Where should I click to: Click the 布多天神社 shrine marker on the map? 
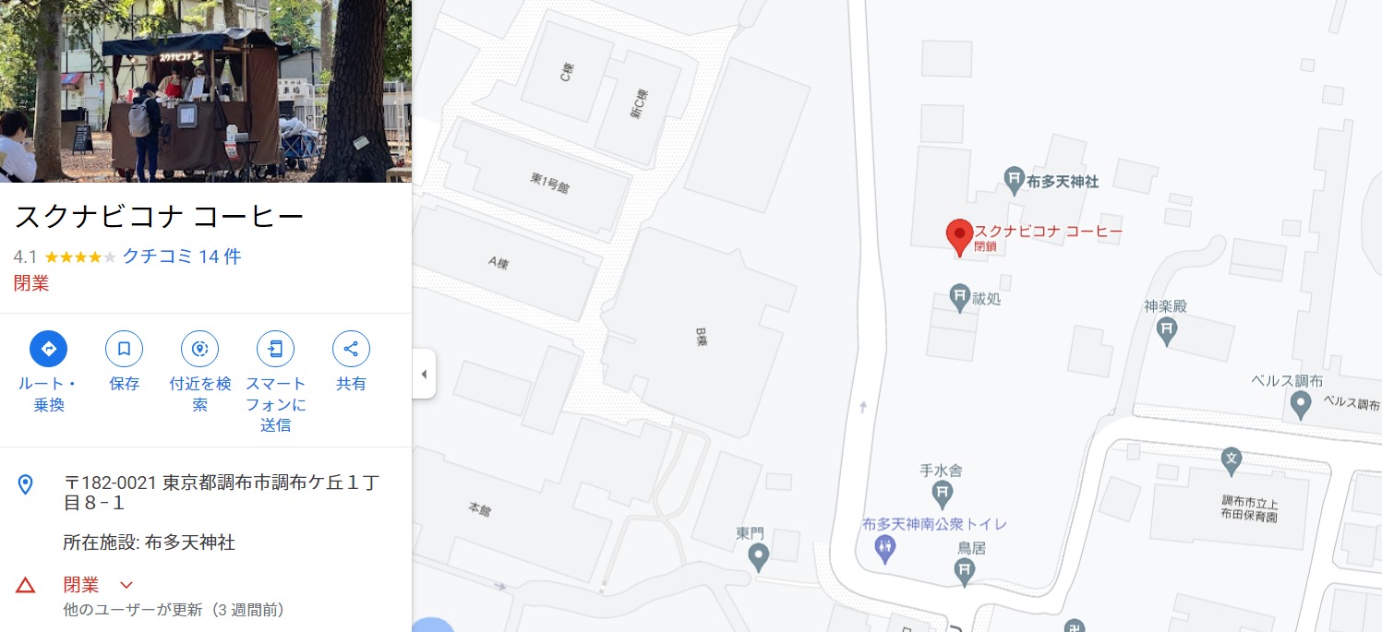pyautogui.click(x=1014, y=180)
